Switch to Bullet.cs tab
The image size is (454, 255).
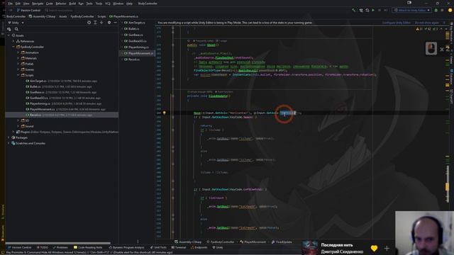pyautogui.click(x=133, y=28)
